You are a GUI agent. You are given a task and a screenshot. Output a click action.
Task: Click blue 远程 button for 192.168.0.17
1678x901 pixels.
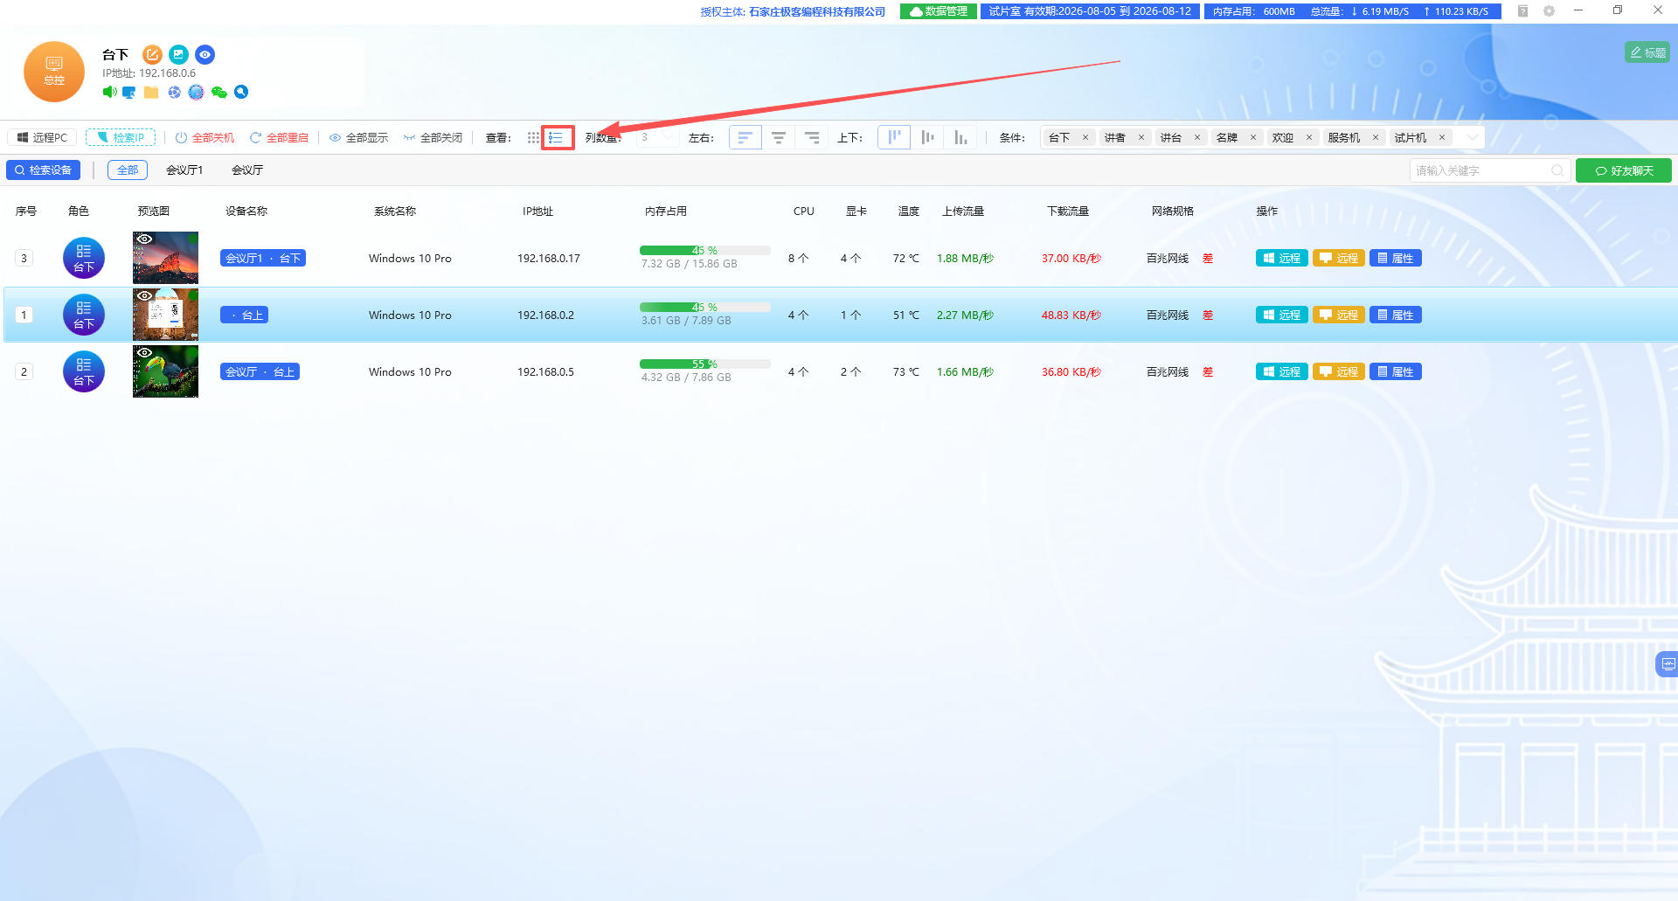pos(1282,258)
